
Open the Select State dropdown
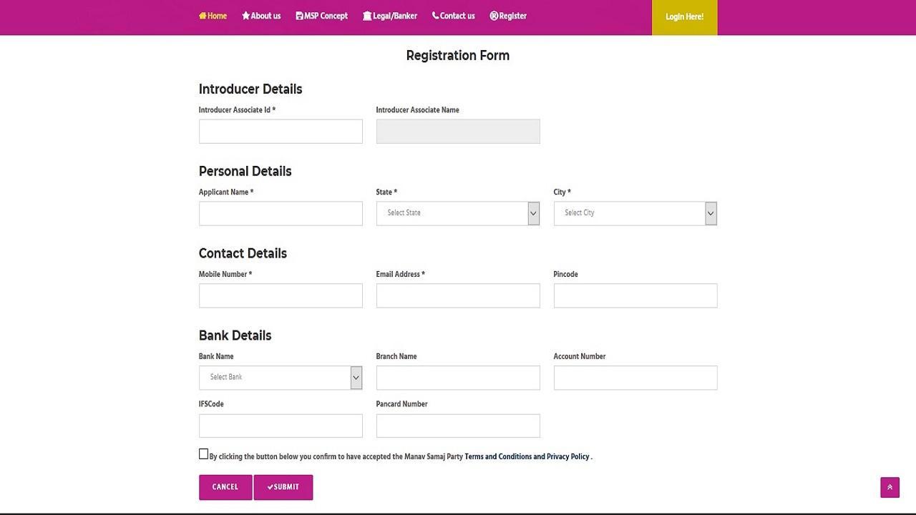(x=458, y=213)
